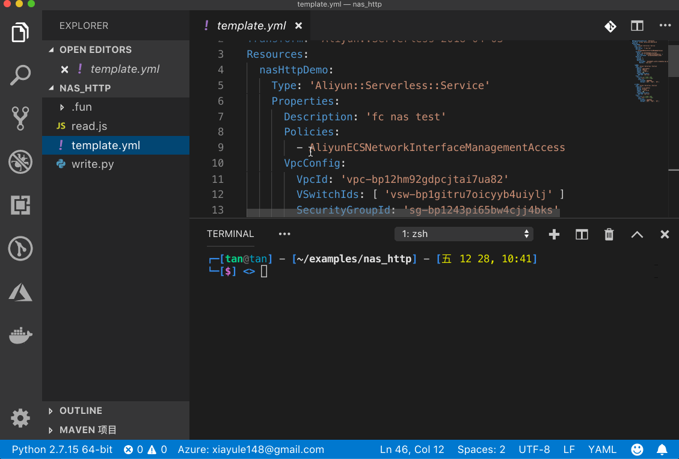This screenshot has width=679, height=459.
Task: Click the vertical scrollbar thumb in editor
Action: [x=674, y=61]
